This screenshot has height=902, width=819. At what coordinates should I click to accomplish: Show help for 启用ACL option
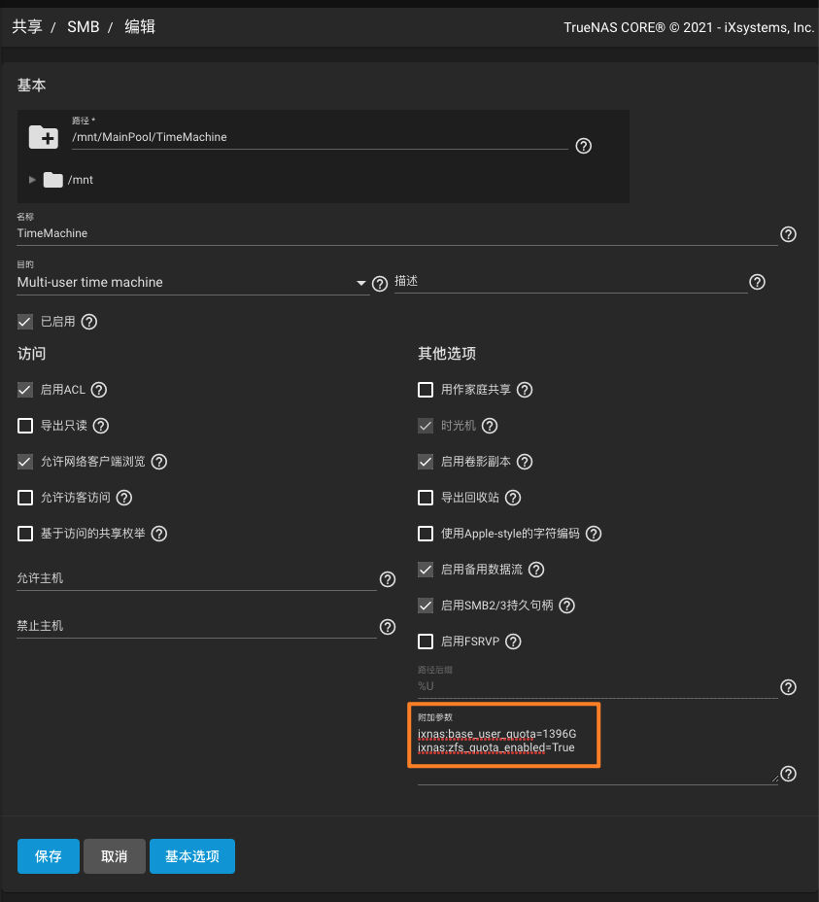tap(98, 390)
